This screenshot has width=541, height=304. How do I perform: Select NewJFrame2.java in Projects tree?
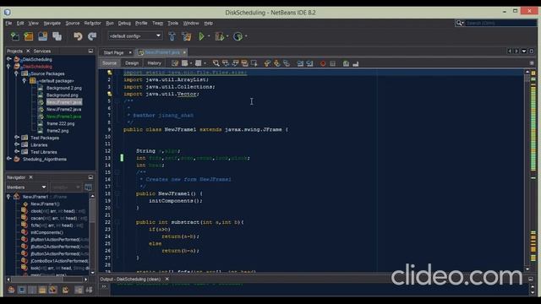pos(64,109)
